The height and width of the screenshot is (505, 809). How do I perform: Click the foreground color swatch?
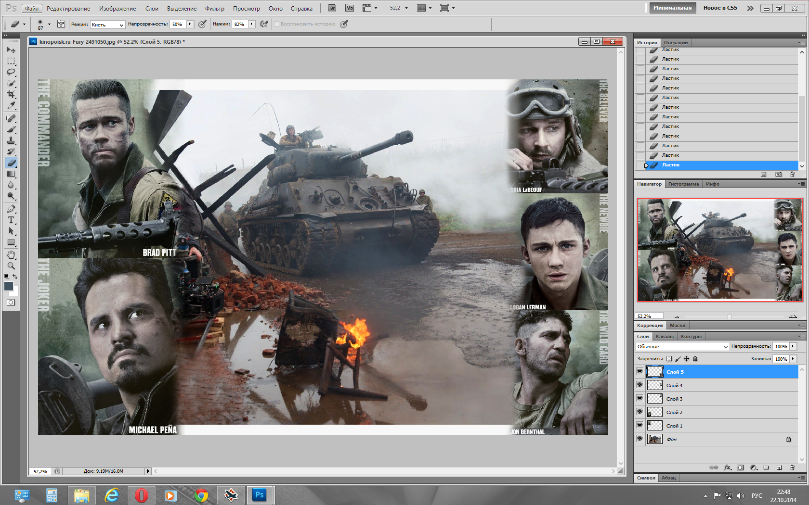point(9,286)
